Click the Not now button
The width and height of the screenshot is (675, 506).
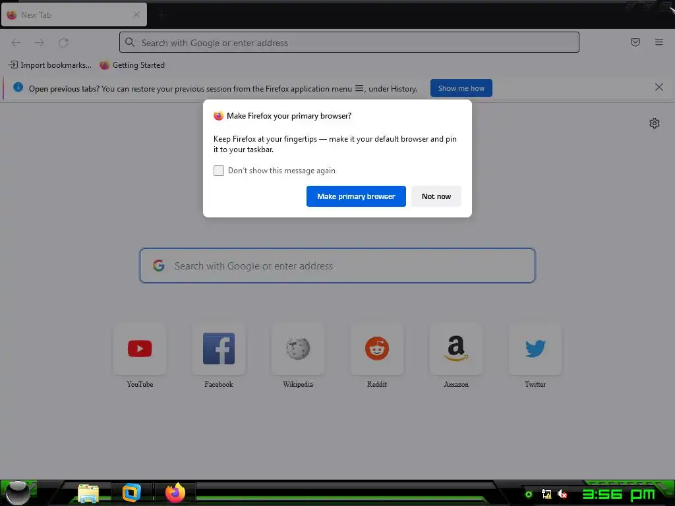[436, 196]
